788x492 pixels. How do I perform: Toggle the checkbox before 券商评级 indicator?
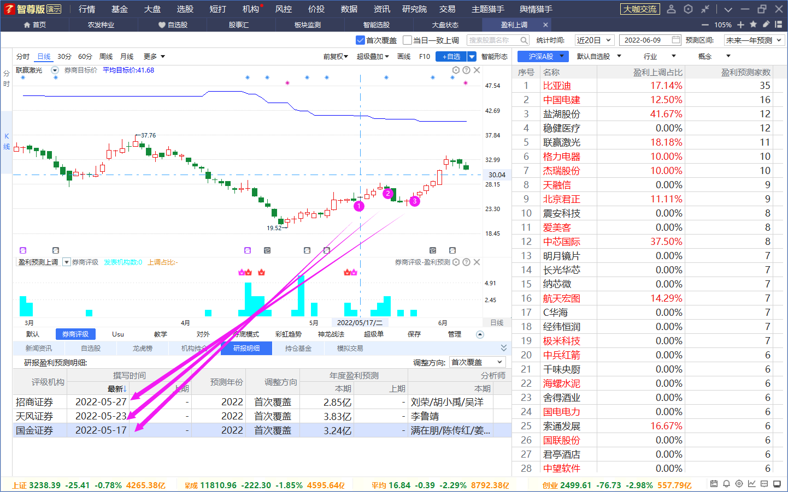point(67,262)
